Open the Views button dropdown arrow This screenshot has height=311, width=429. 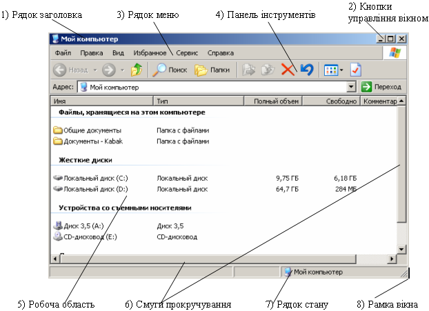click(341, 70)
